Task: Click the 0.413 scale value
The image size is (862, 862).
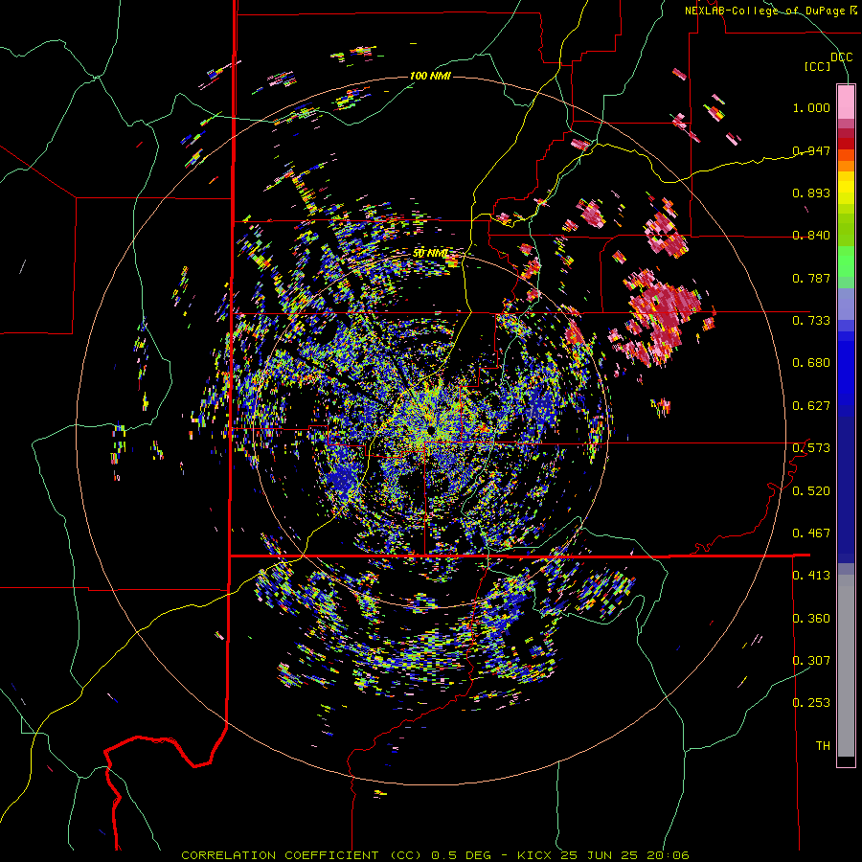Action: click(x=811, y=576)
